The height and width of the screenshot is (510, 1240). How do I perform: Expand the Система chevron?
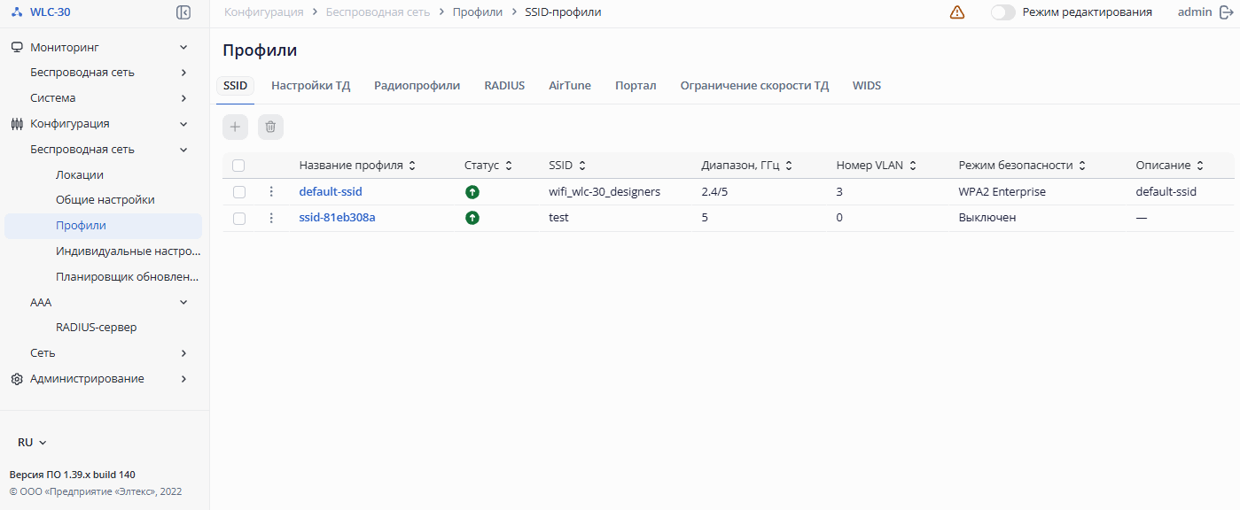[x=183, y=98]
